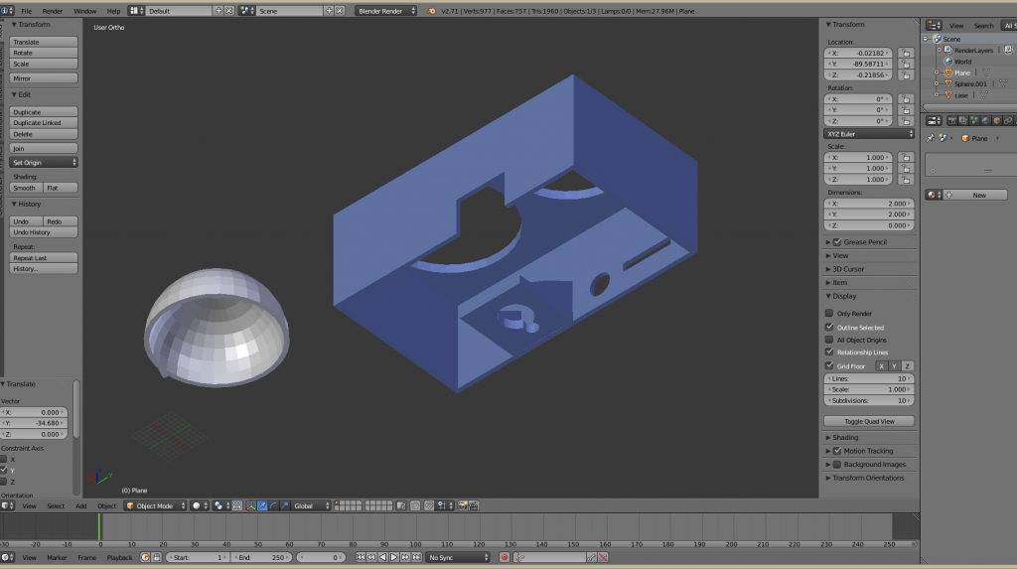Screen dimensions: 1017x569
Task: Lock the Rotation Y property
Action: pyautogui.click(x=906, y=110)
